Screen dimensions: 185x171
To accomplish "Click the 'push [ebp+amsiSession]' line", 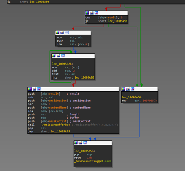I will (x=59, y=101).
